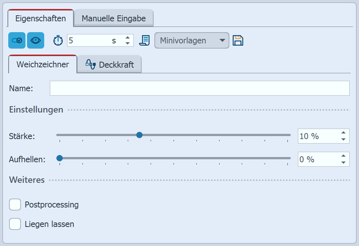Decrease the duration seconds value
359x246 pixels.
[x=127, y=43]
